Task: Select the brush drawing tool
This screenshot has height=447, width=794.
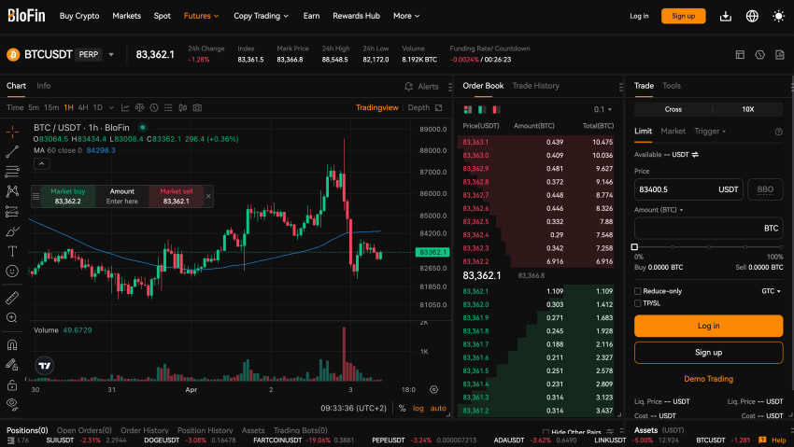Action: click(12, 231)
